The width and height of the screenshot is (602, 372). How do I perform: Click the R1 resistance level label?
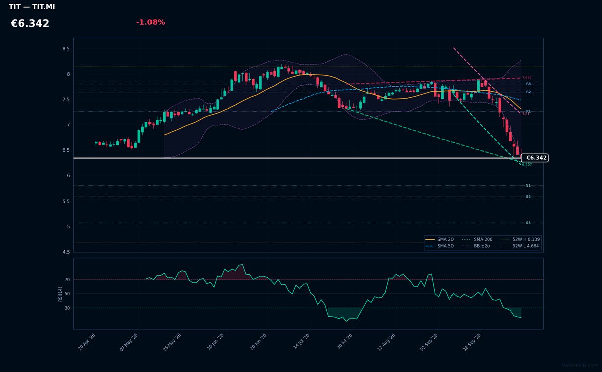click(x=528, y=111)
